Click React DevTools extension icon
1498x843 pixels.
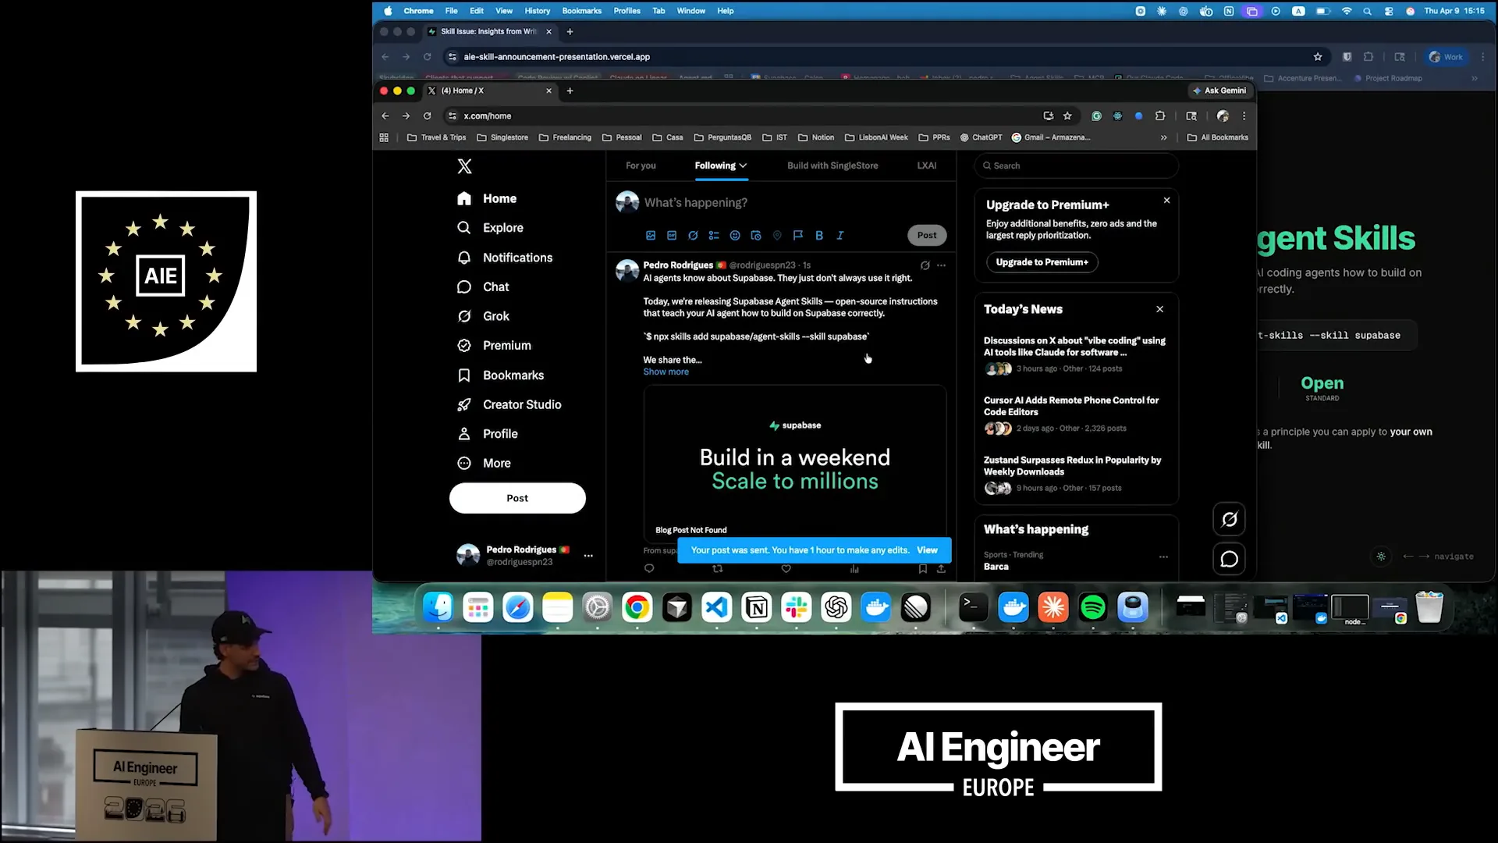tap(1118, 116)
